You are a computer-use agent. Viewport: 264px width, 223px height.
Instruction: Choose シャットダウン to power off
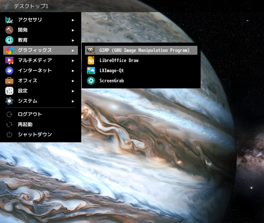[41, 135]
